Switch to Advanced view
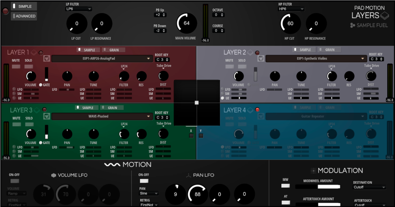The height and width of the screenshot is (207, 395). coord(24,16)
